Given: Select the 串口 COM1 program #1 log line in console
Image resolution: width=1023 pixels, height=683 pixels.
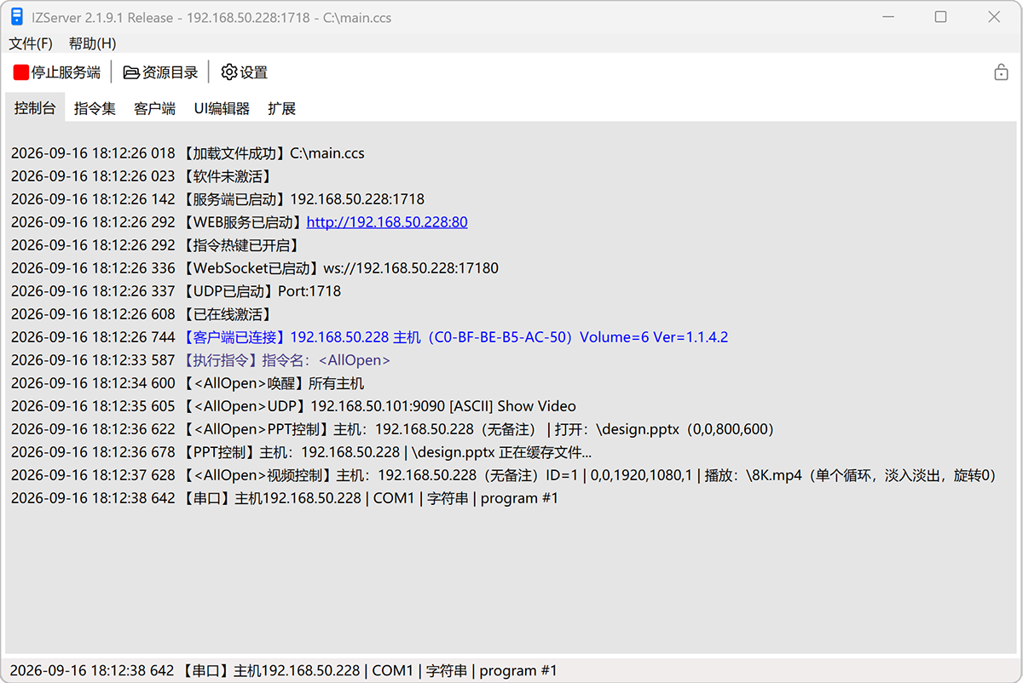Looking at the screenshot, I should pos(285,498).
